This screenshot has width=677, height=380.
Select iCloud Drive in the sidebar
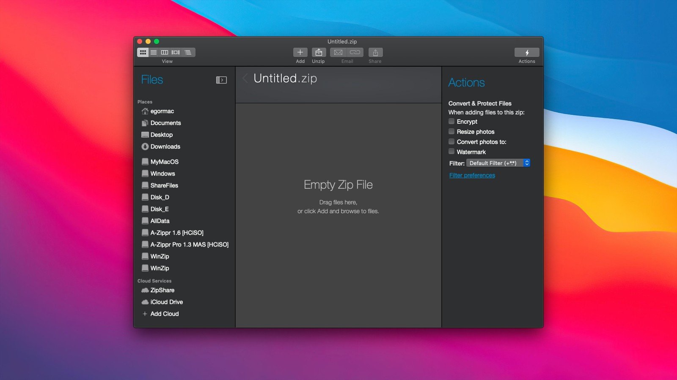coord(166,302)
